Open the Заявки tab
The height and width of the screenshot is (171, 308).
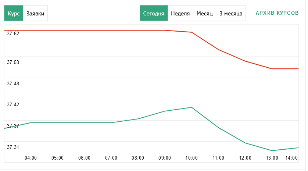[35, 14]
